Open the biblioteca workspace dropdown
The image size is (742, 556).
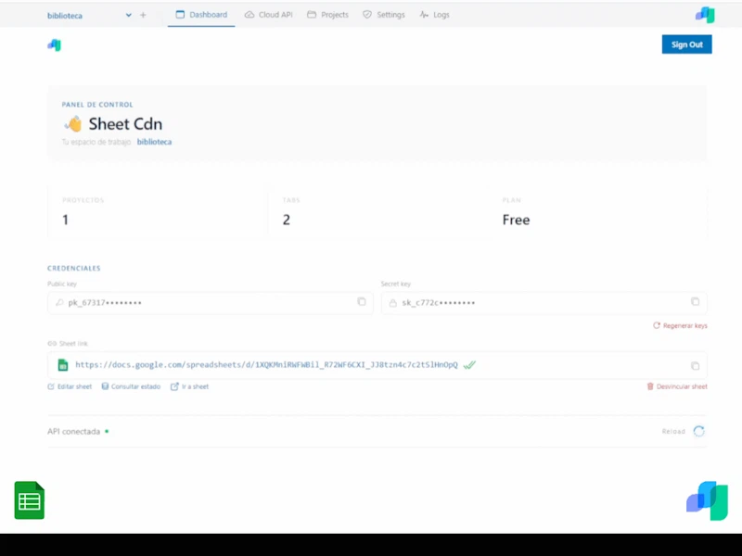coord(89,15)
